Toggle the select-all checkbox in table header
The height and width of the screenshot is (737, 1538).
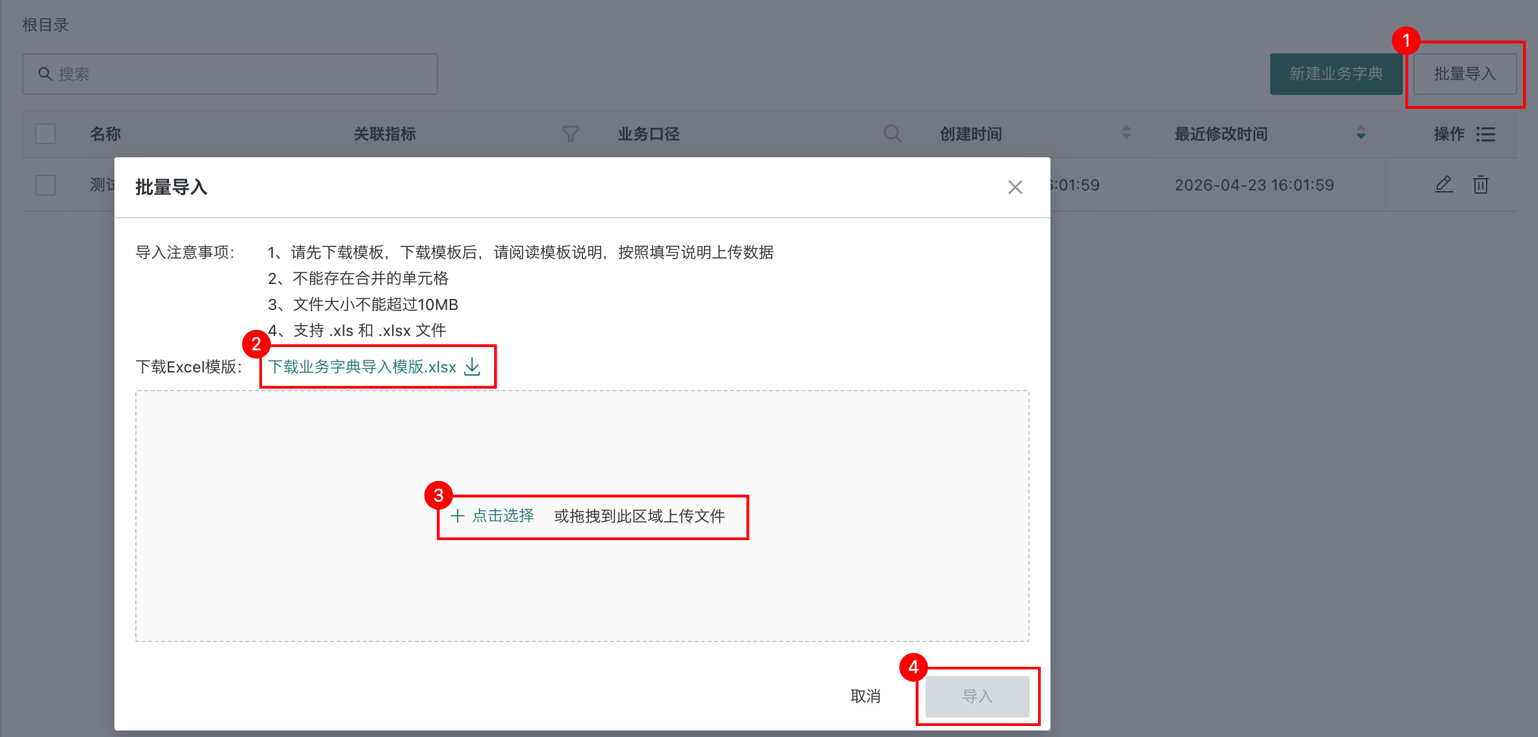pyautogui.click(x=46, y=134)
